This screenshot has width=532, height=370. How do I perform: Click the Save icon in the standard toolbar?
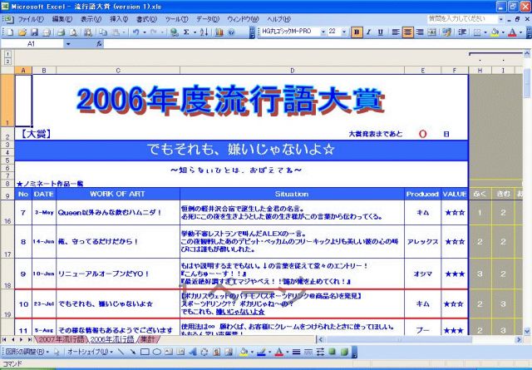[35, 32]
